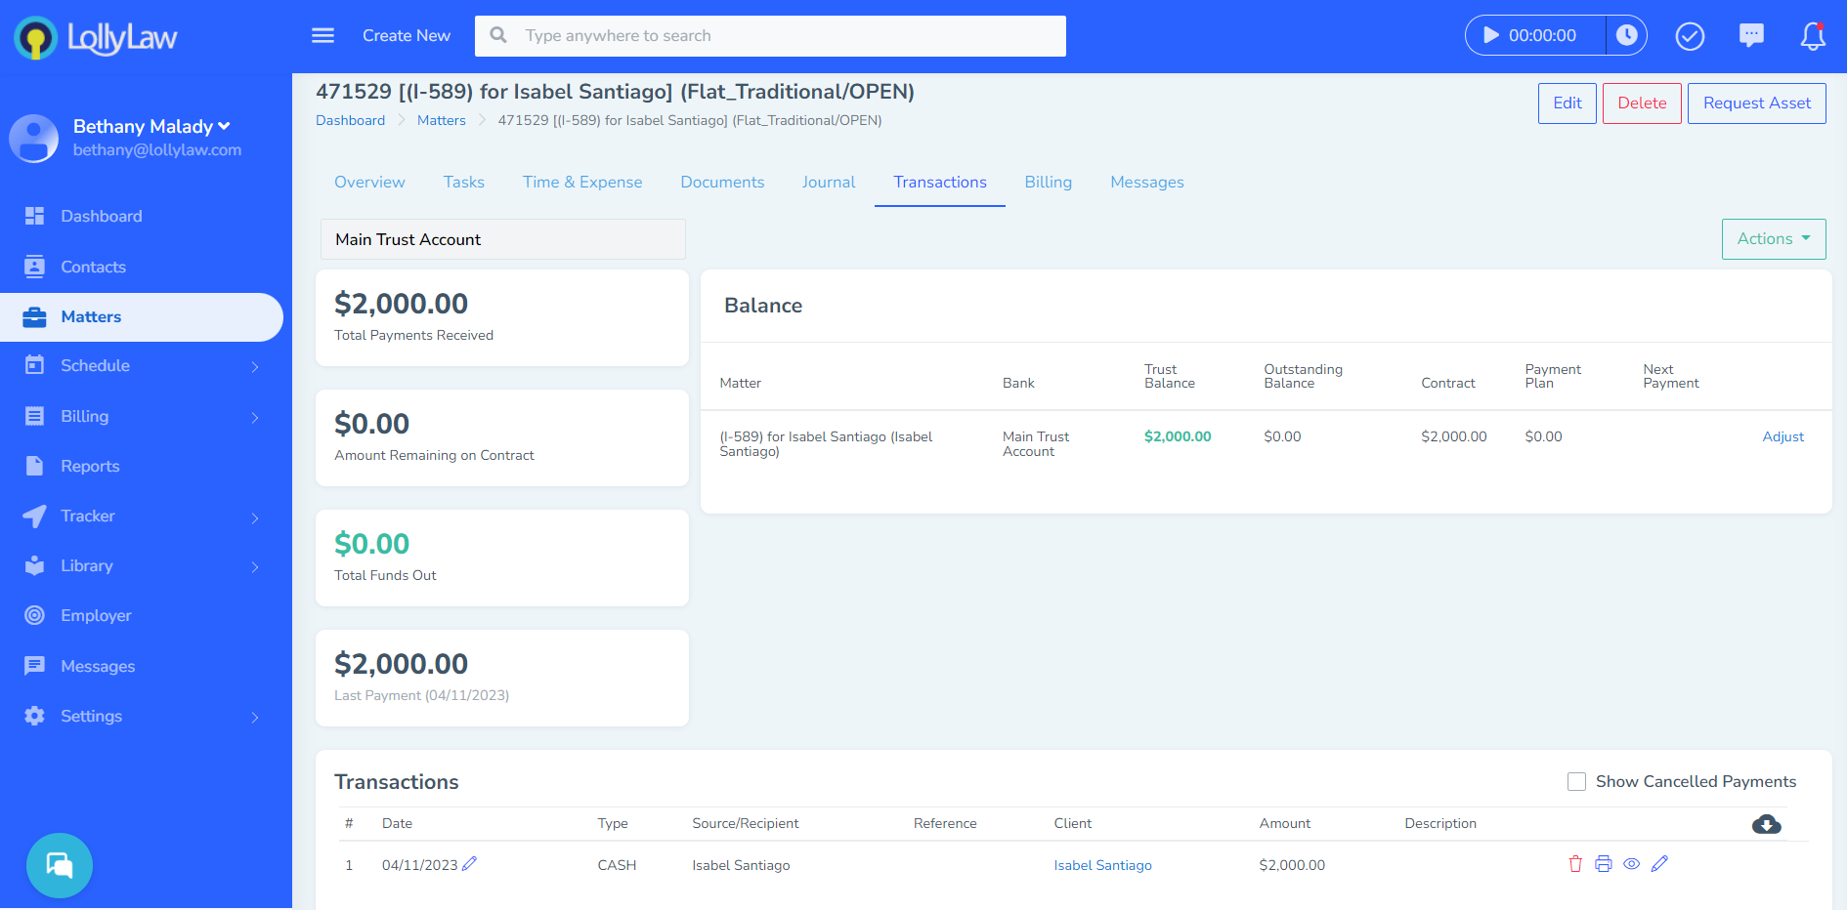This screenshot has width=1847, height=910.
Task: Click the red trash icon on transaction row
Action: tap(1575, 864)
